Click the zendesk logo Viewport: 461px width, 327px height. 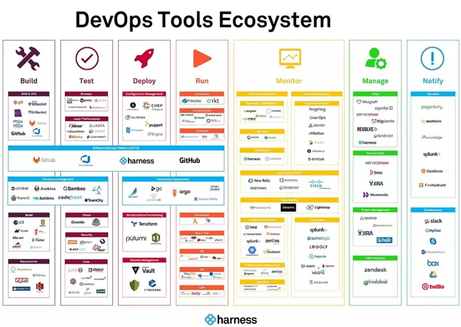tap(375, 270)
